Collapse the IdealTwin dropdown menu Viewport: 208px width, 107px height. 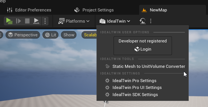[x=115, y=21]
